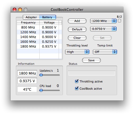
Task: Click the Updates/s slider handle
Action: (41, 75)
